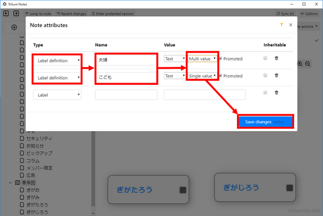Select the コラム note in tree
The image size is (323, 216).
[33, 161]
